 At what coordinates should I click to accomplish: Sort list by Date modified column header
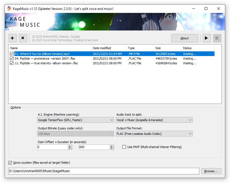tap(109, 48)
